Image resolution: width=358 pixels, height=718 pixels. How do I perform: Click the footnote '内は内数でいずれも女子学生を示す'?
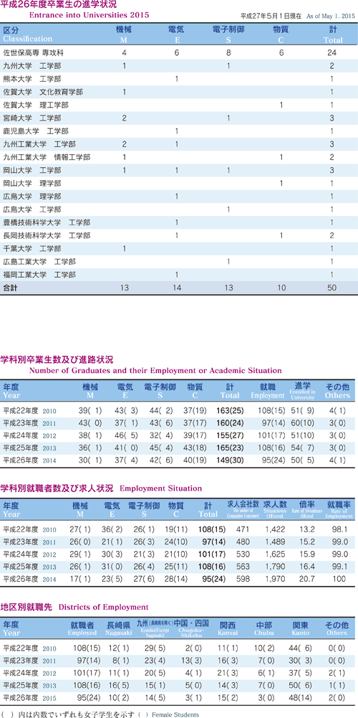click(77, 714)
